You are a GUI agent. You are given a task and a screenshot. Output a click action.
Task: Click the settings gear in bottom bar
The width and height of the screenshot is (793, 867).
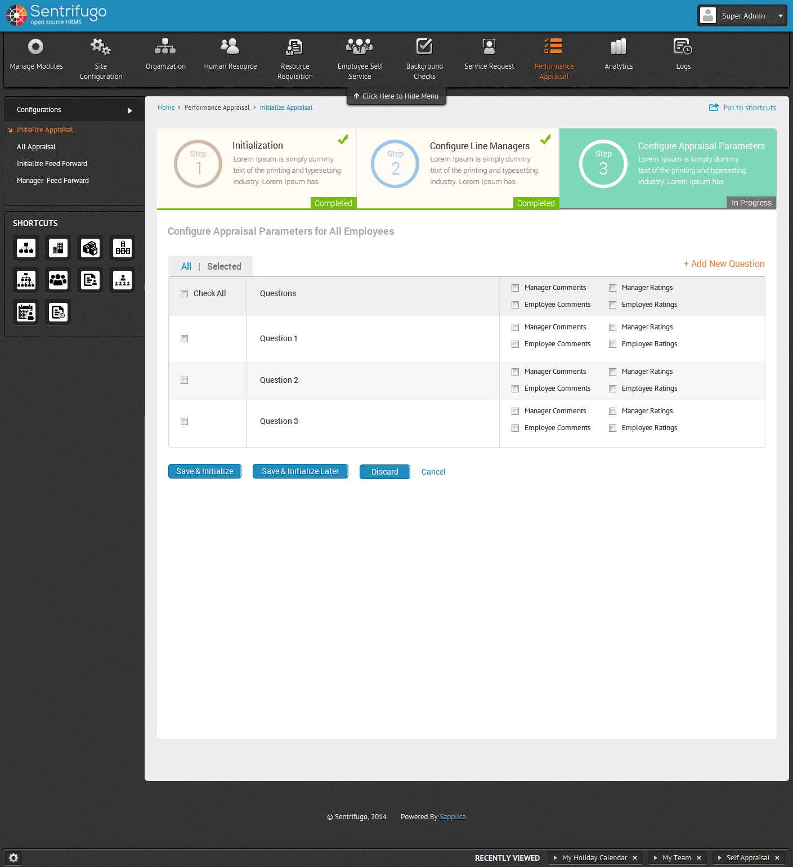pyautogui.click(x=14, y=857)
